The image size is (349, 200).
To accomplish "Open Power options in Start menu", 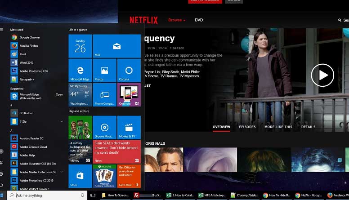I will [x=1, y=185].
